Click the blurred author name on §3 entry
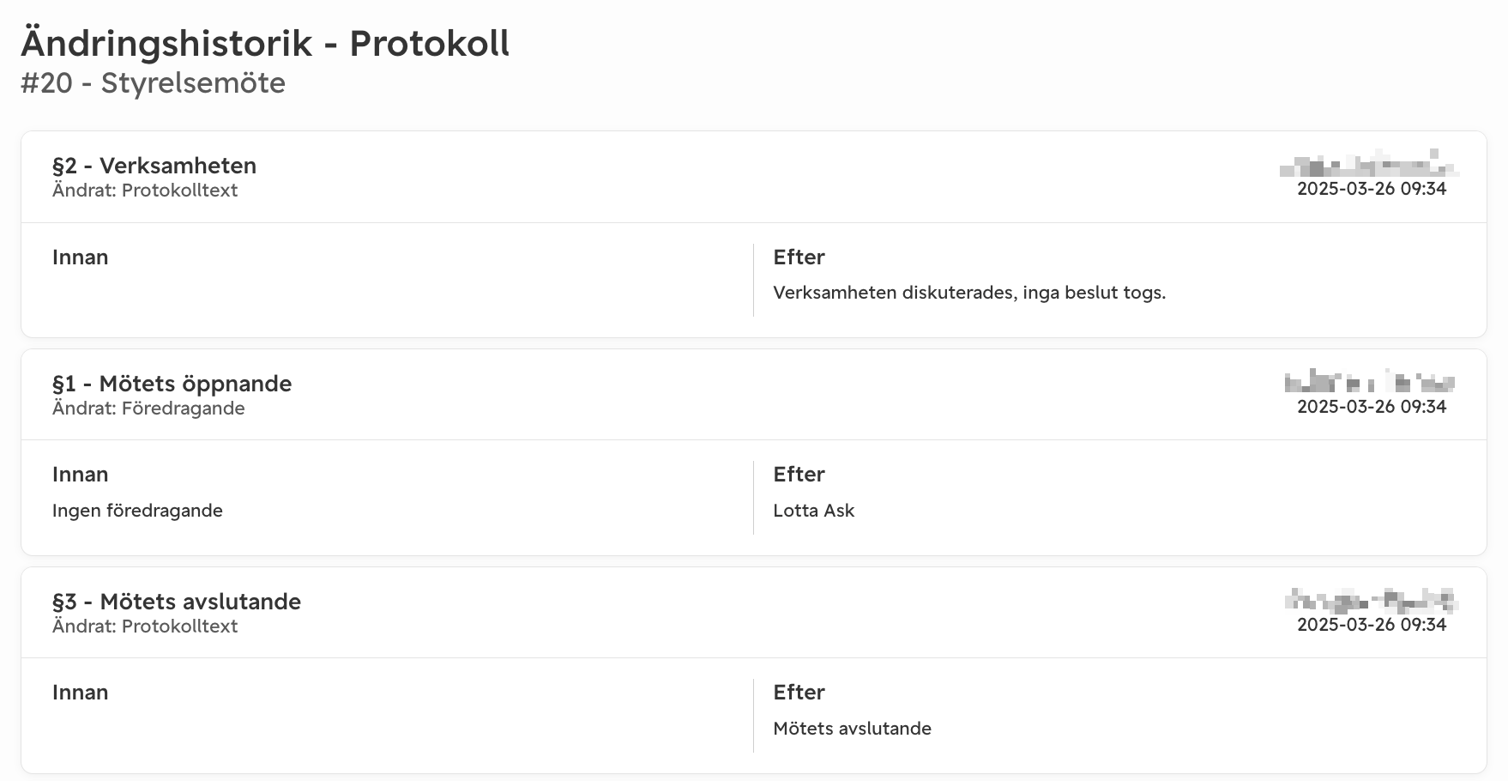The height and width of the screenshot is (781, 1508). point(1372,600)
